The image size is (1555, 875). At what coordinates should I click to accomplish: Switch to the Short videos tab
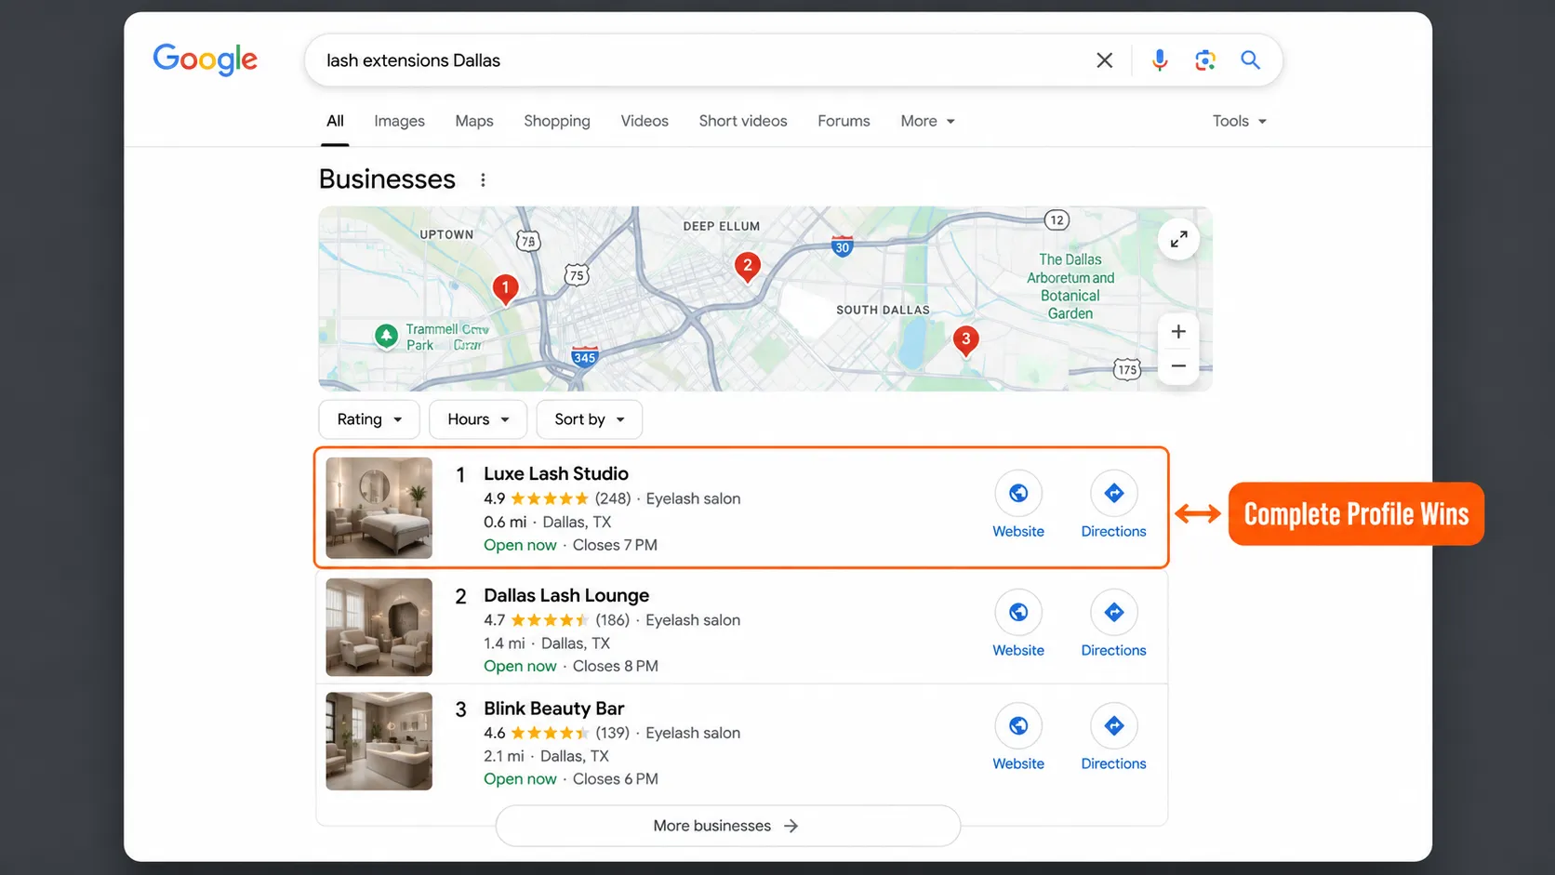(x=743, y=121)
